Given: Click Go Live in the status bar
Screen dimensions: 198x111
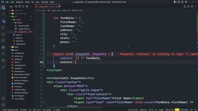Looking at the screenshot, I should [170, 110].
